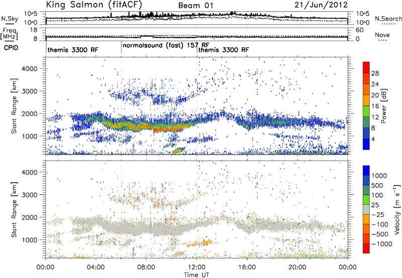Click the 'Nave' legend label
Viewport: 402px width, 278px height.
pyautogui.click(x=382, y=35)
